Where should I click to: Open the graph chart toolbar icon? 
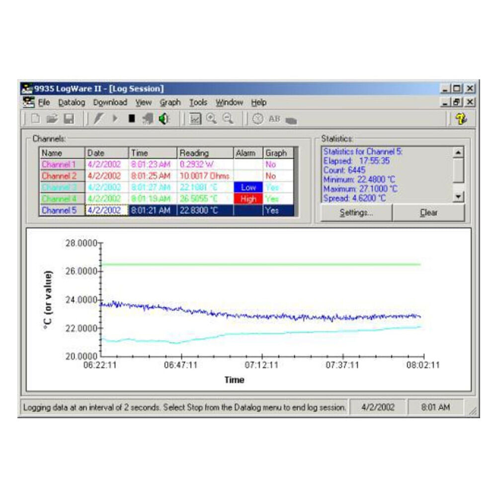point(195,119)
